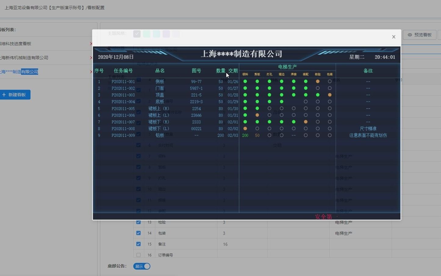The width and height of the screenshot is (441, 276).
Task: Click the 铝板 product name
Action: point(160,135)
